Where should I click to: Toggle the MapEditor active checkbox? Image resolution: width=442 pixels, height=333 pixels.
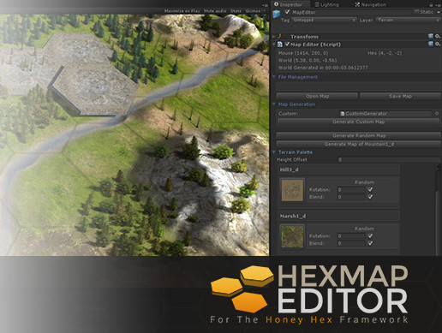[287, 12]
